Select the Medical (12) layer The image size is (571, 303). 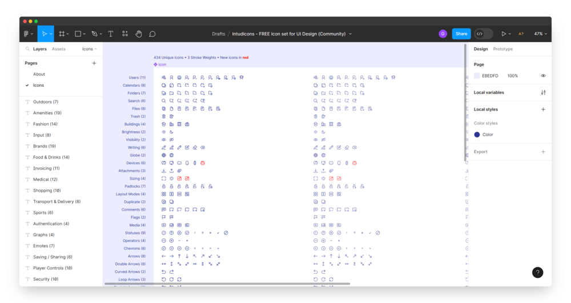coord(45,179)
